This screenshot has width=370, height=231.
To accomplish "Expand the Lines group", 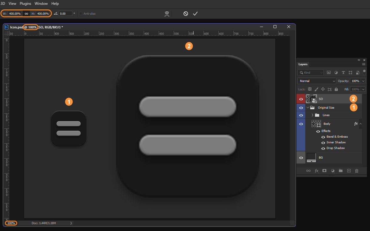I will [x=312, y=115].
